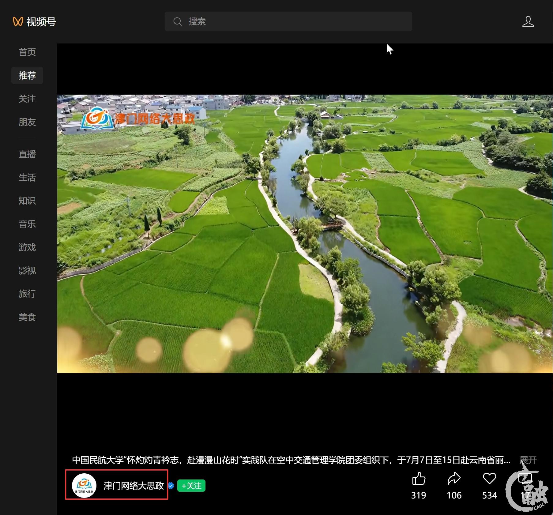Share the video using arrow icon
This screenshot has height=515, width=553.
[x=454, y=479]
